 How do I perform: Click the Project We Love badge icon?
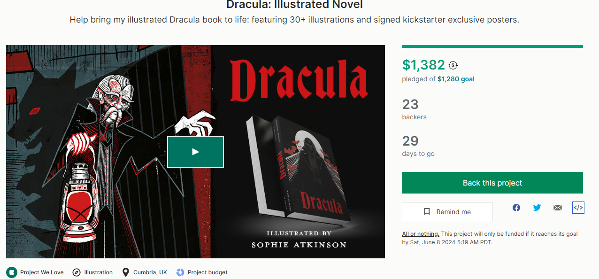click(x=12, y=272)
